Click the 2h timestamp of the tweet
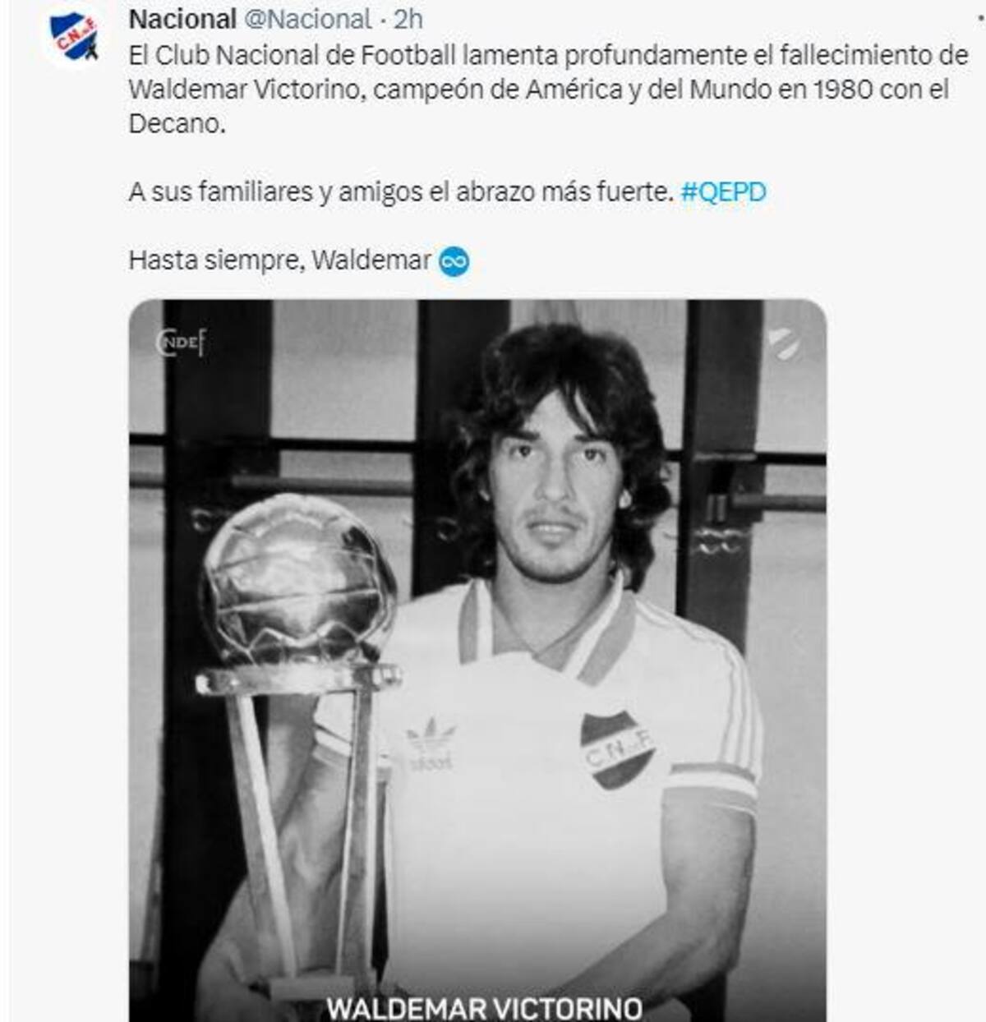986x1022 pixels. coord(408,18)
